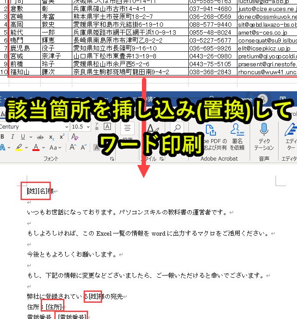297x319 pixels.
Task: Open the magnifier search editing icon
Action: click(x=177, y=128)
